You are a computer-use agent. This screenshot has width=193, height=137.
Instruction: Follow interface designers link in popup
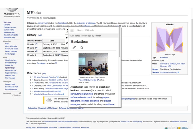coord(90,101)
